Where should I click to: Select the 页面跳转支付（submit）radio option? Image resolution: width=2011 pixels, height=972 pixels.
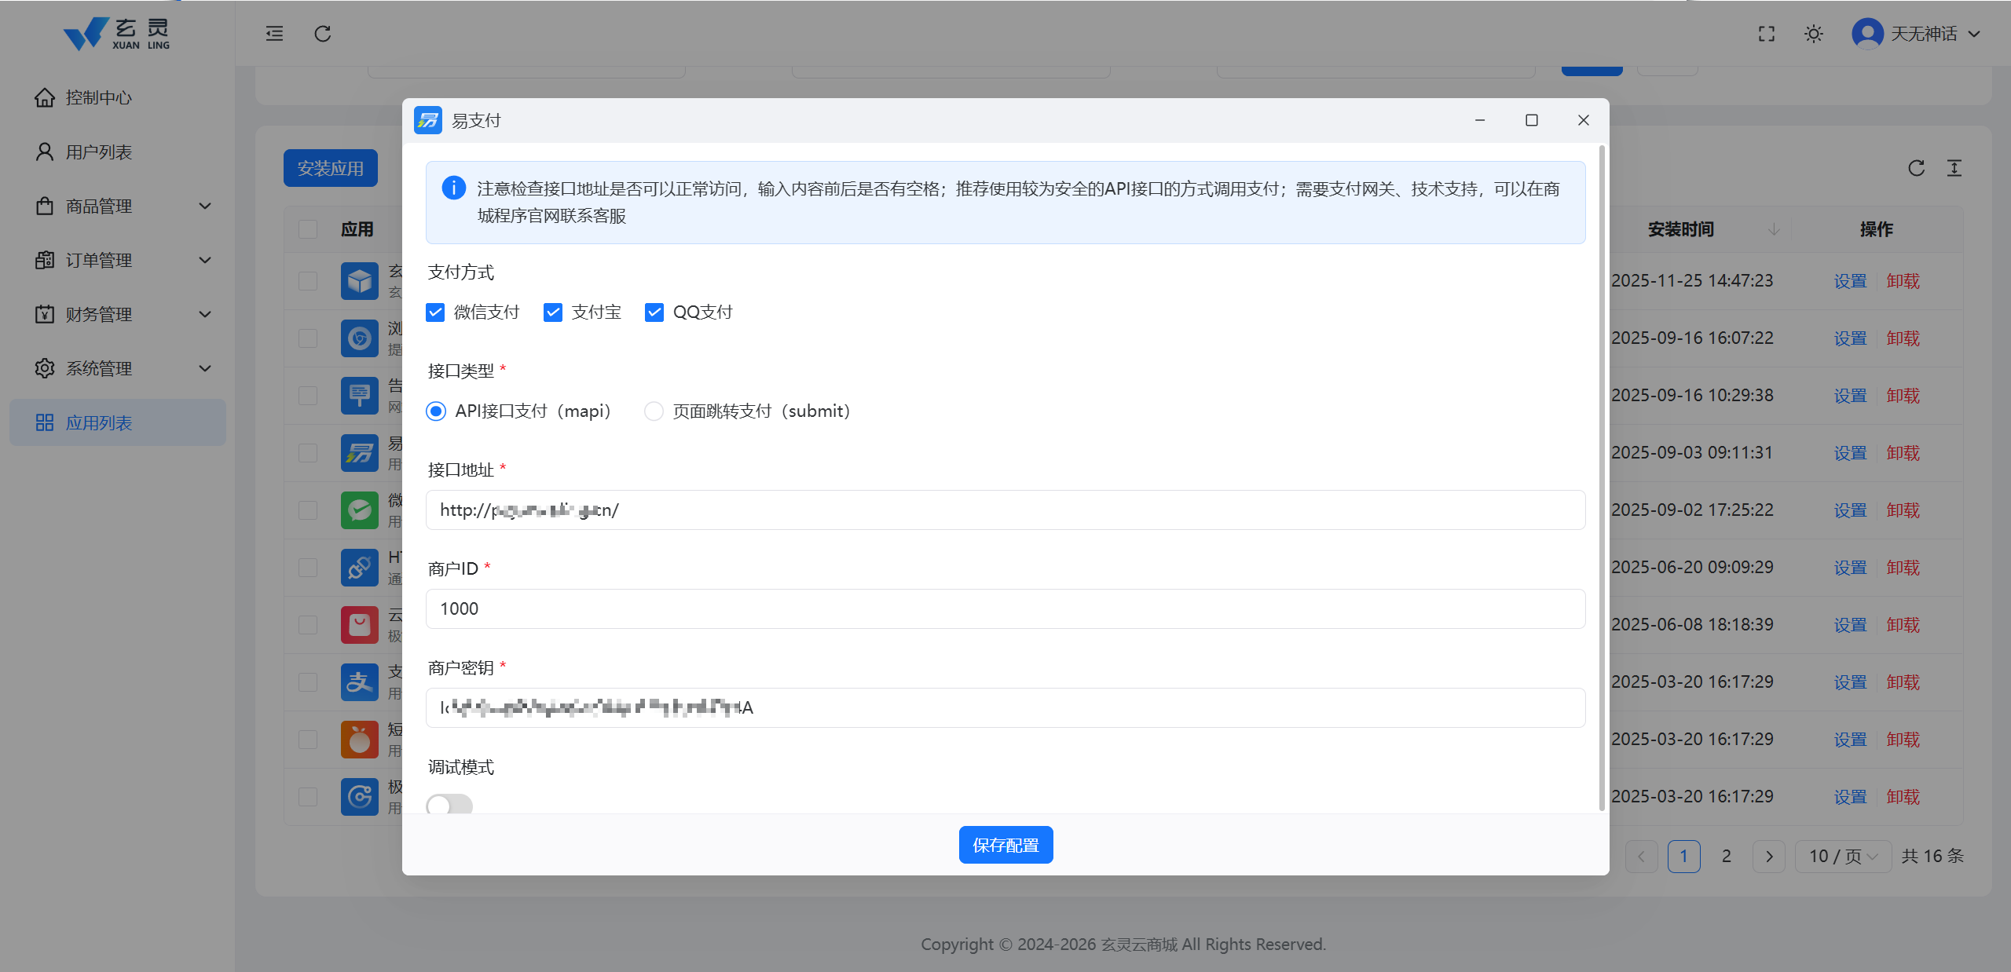click(x=654, y=411)
